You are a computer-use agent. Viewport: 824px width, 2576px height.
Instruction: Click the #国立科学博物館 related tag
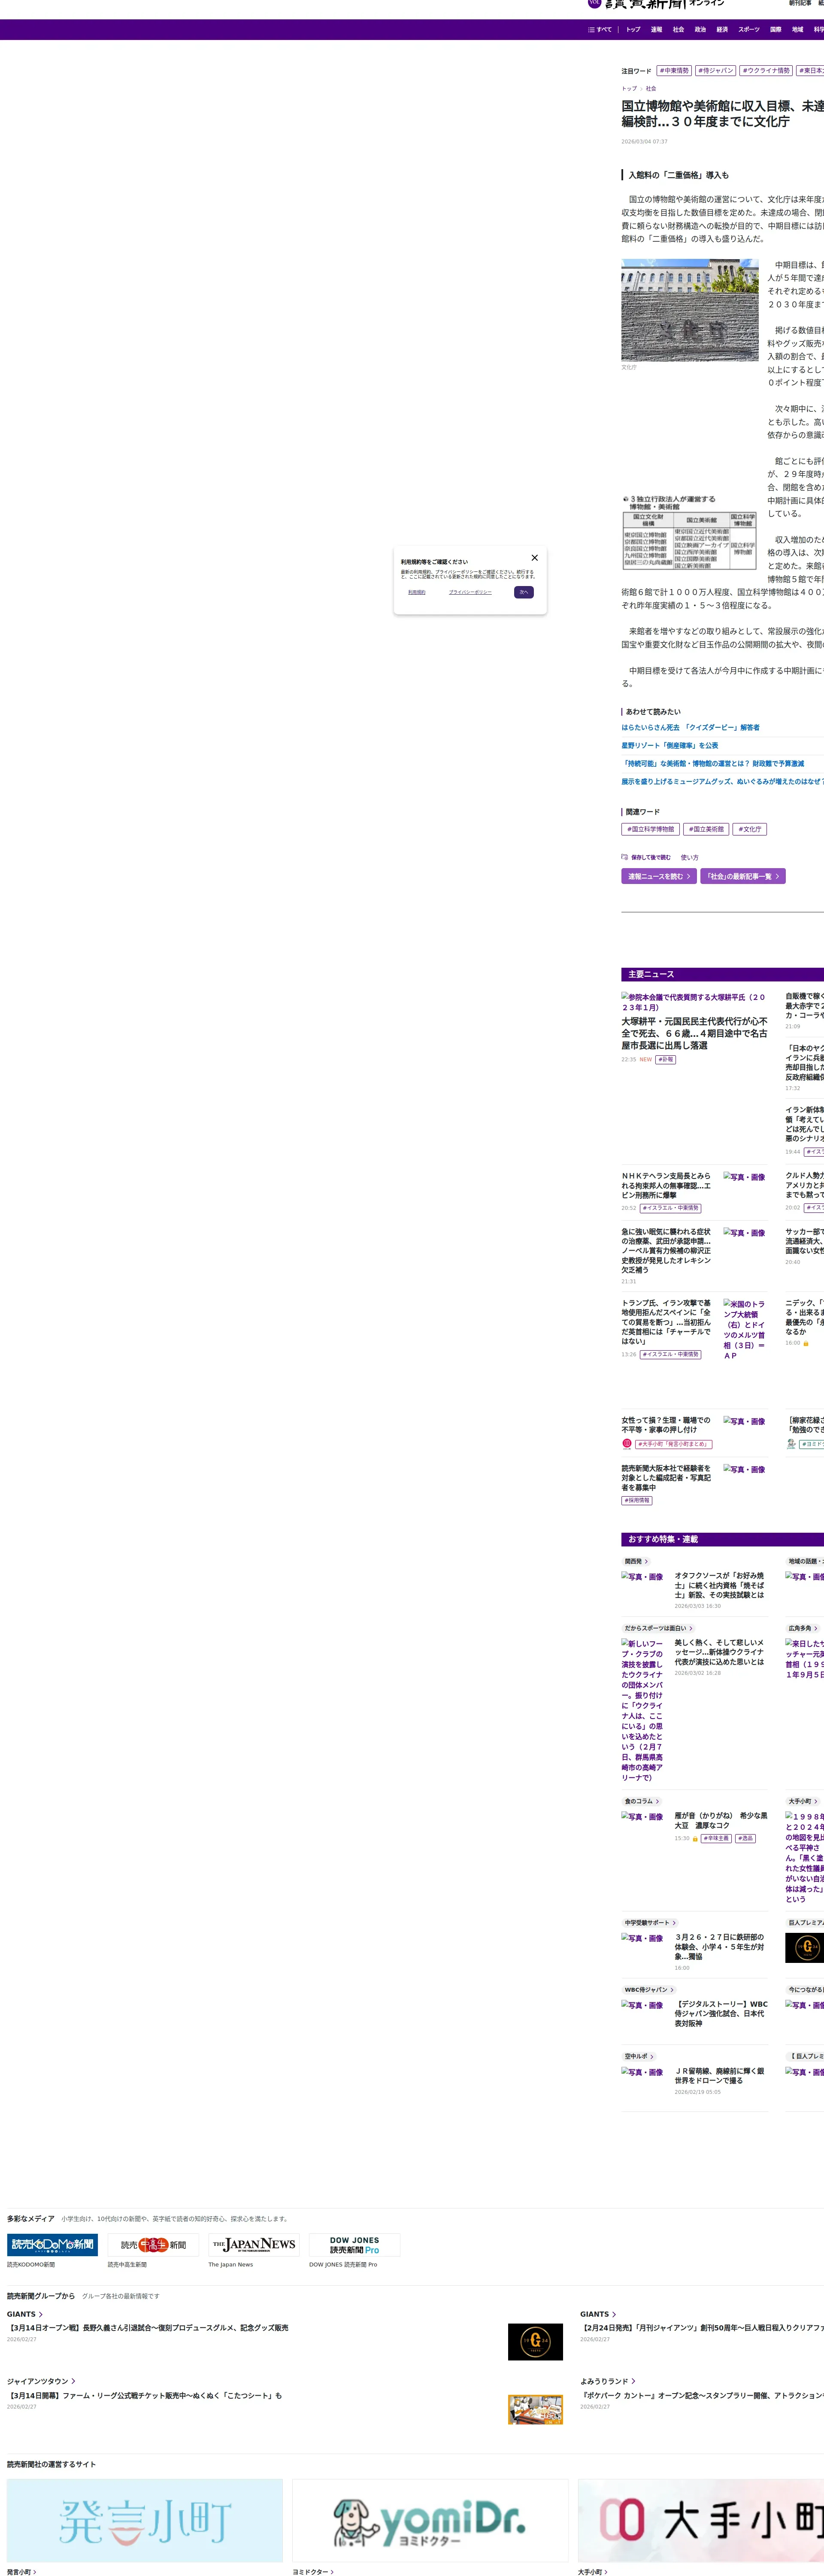651,829
